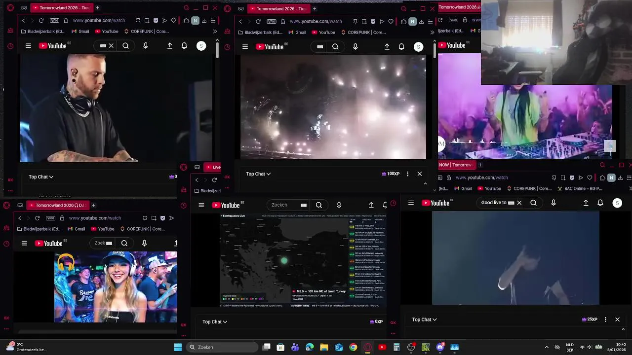Toggle the ad-blocker shield in the bottom-right window
The width and height of the screenshot is (632, 355).
572,177
